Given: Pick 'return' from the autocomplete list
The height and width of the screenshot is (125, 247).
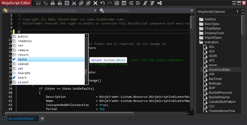Looking at the screenshot, I should [51, 55].
